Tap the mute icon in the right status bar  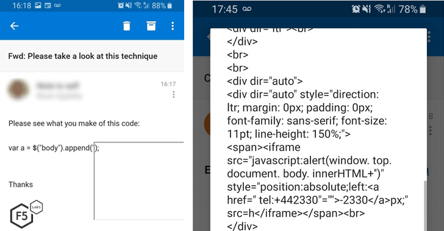tap(367, 9)
